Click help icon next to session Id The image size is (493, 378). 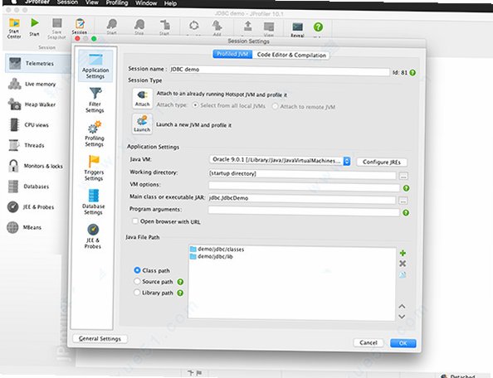(412, 72)
